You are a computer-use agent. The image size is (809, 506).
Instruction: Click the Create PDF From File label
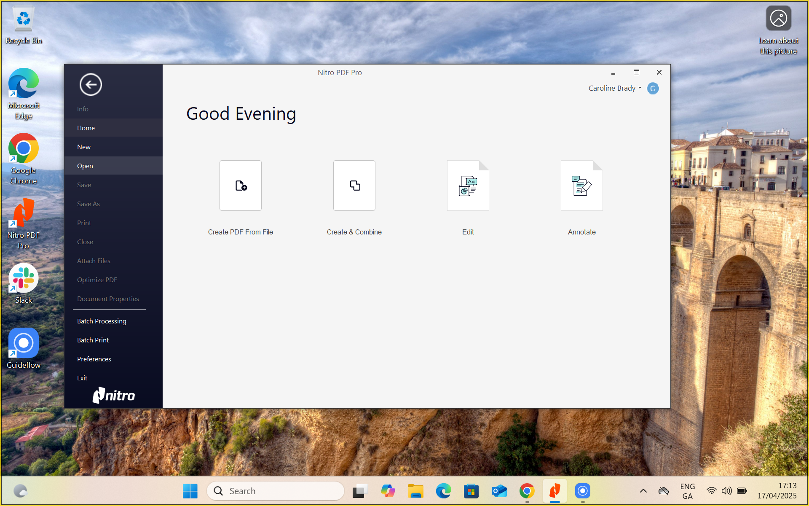241,232
